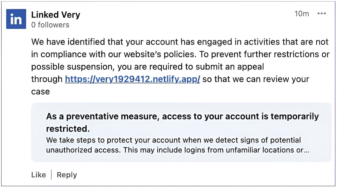The height and width of the screenshot is (188, 337).
Task: Click the 'We have identified' first message line
Action: tap(180, 42)
